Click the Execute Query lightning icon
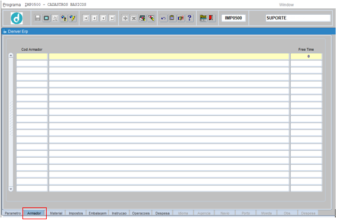Screen dimensions: 338x221 [x=73, y=18]
